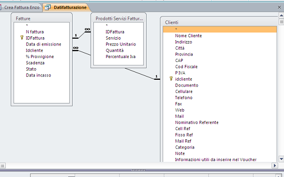Select asterisk row in Prodotti Servizi table
284x177 pixels.
(x=119, y=25)
